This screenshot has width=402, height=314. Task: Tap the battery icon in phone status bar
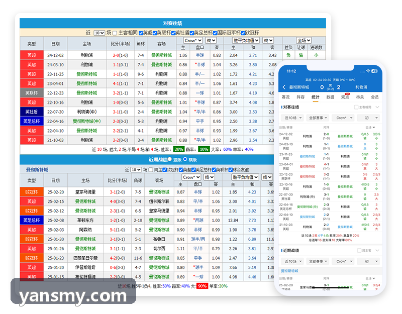point(374,71)
